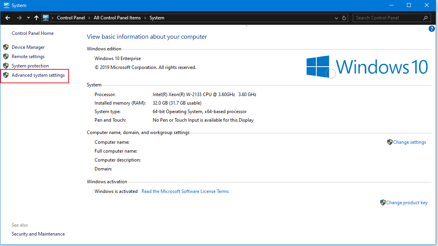Select All Control Panel Items breadcrumb
This screenshot has width=438, height=246.
pos(117,18)
